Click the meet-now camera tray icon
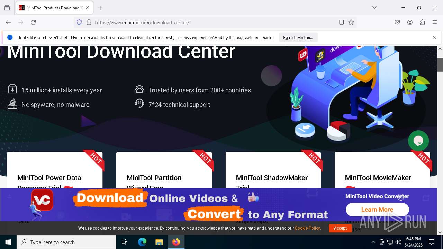 (x=382, y=242)
